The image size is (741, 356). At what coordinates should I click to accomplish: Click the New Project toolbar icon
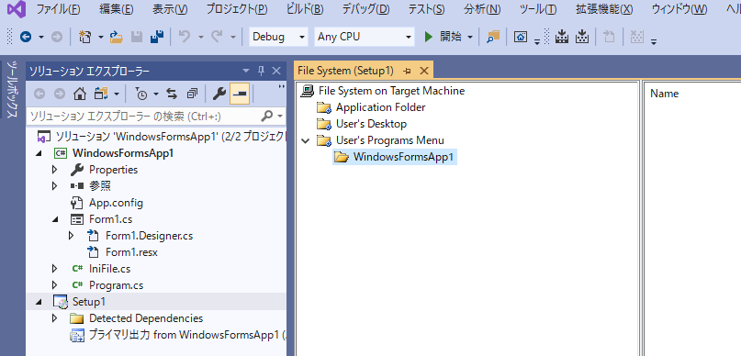[84, 37]
